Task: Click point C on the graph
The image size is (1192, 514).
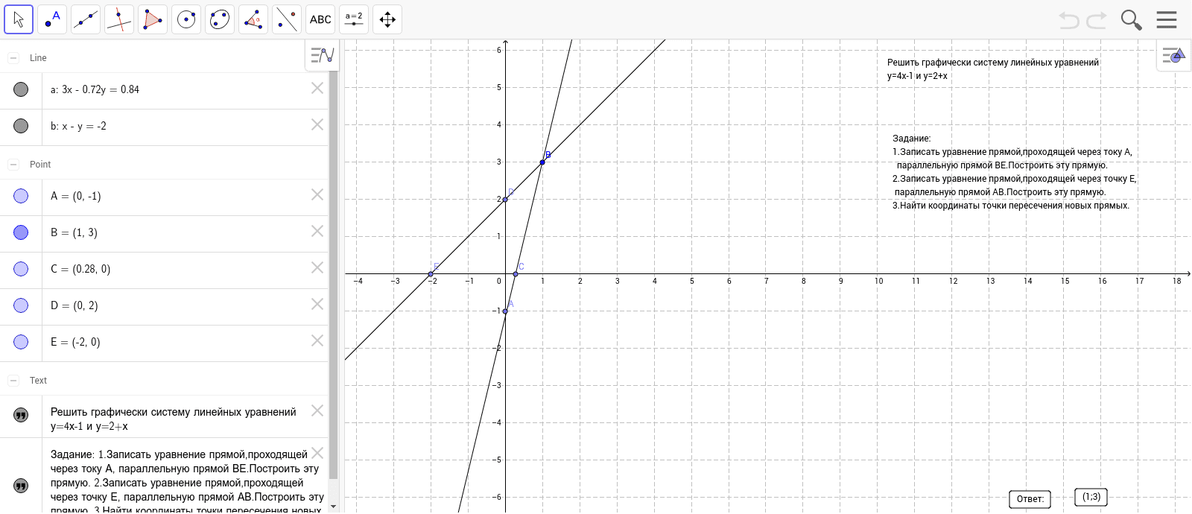Action: 516,274
